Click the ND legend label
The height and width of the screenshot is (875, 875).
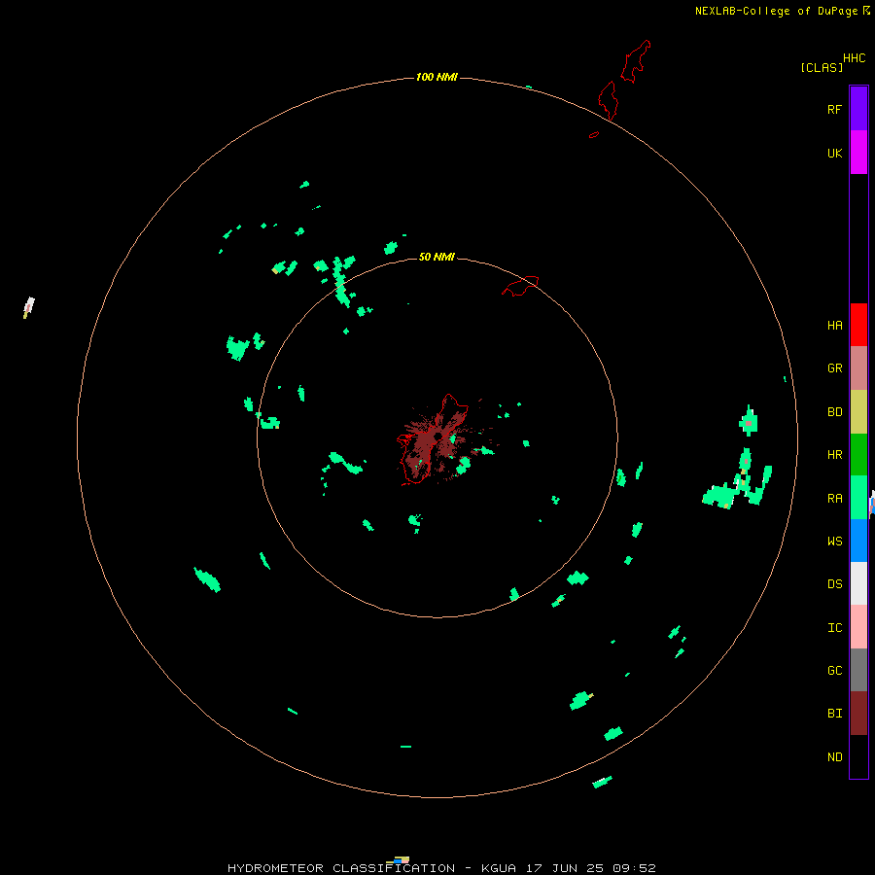click(834, 757)
